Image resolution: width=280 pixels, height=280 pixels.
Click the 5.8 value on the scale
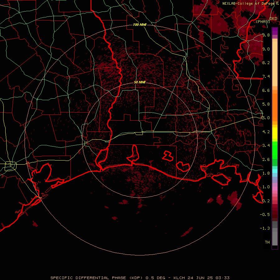coord(266,104)
